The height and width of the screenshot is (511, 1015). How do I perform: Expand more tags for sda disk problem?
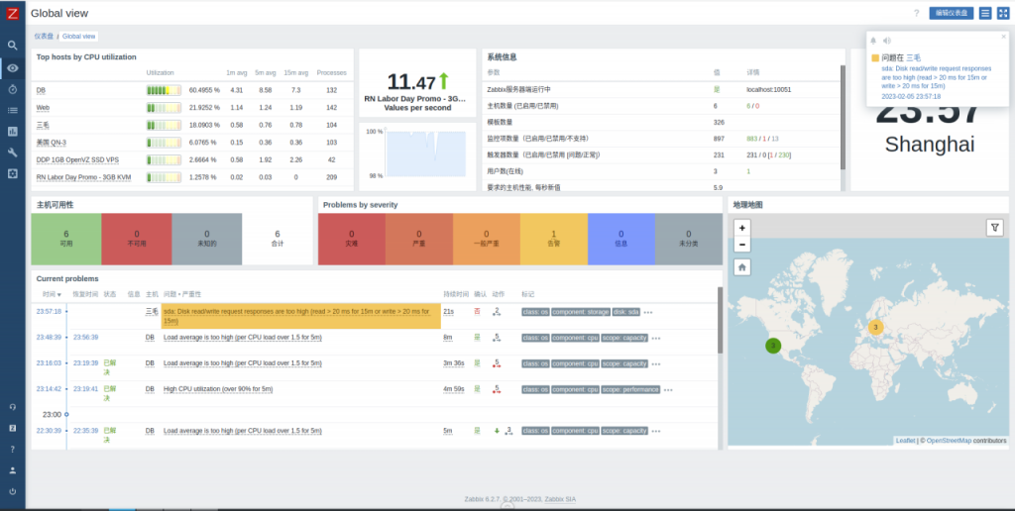coord(648,312)
